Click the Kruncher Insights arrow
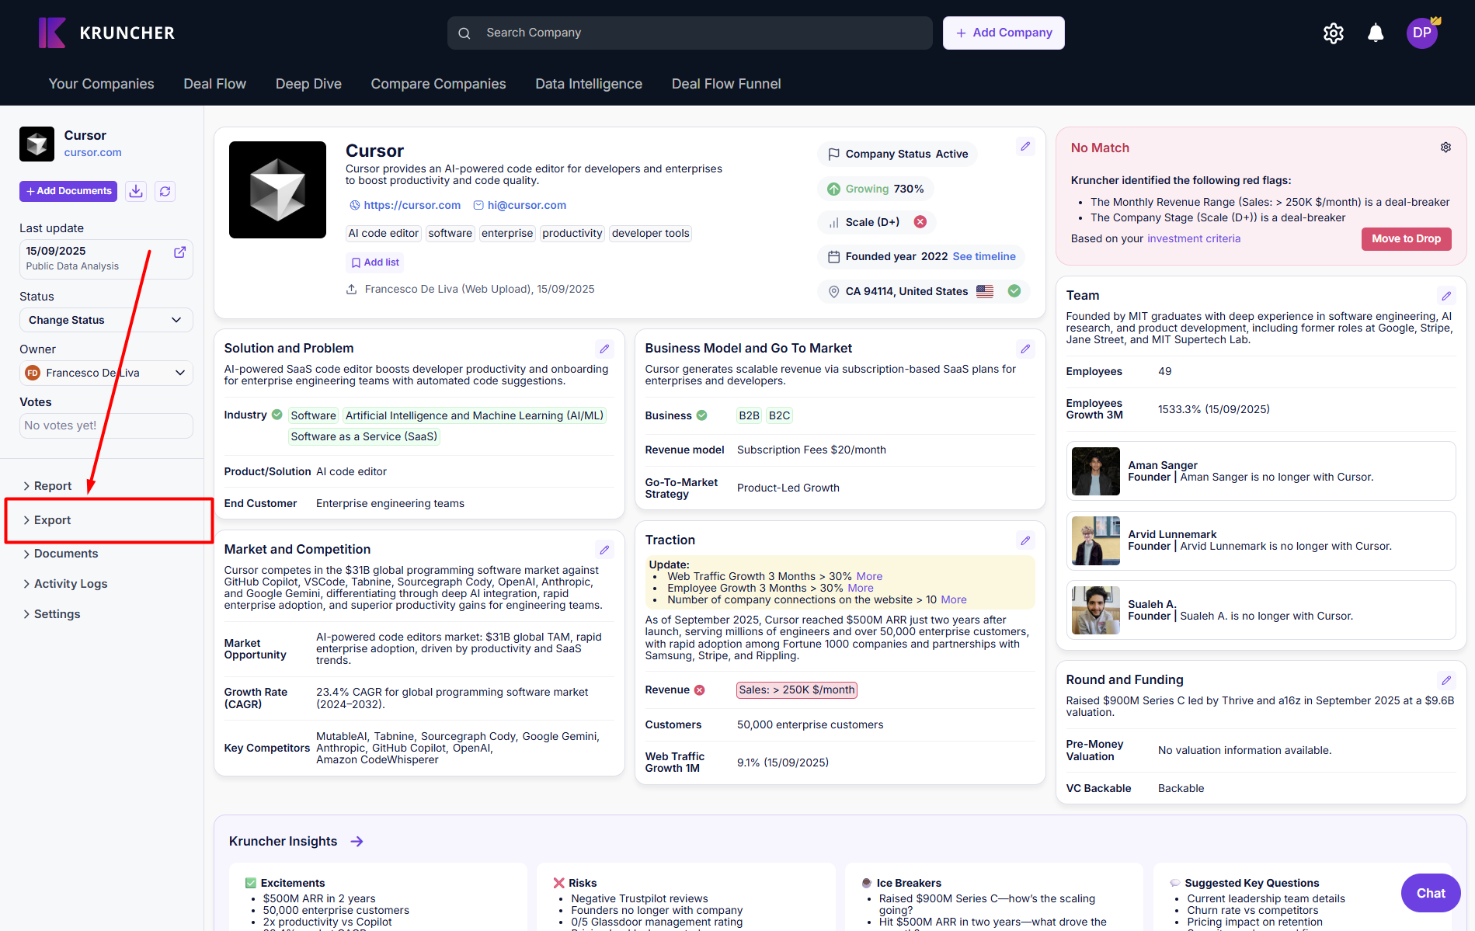 (357, 842)
